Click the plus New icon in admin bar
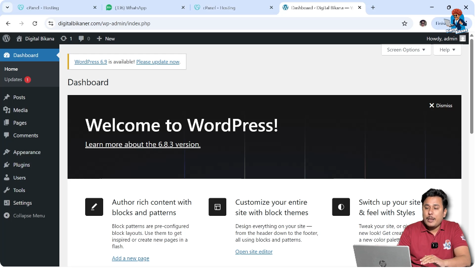The image size is (476, 268). click(99, 38)
